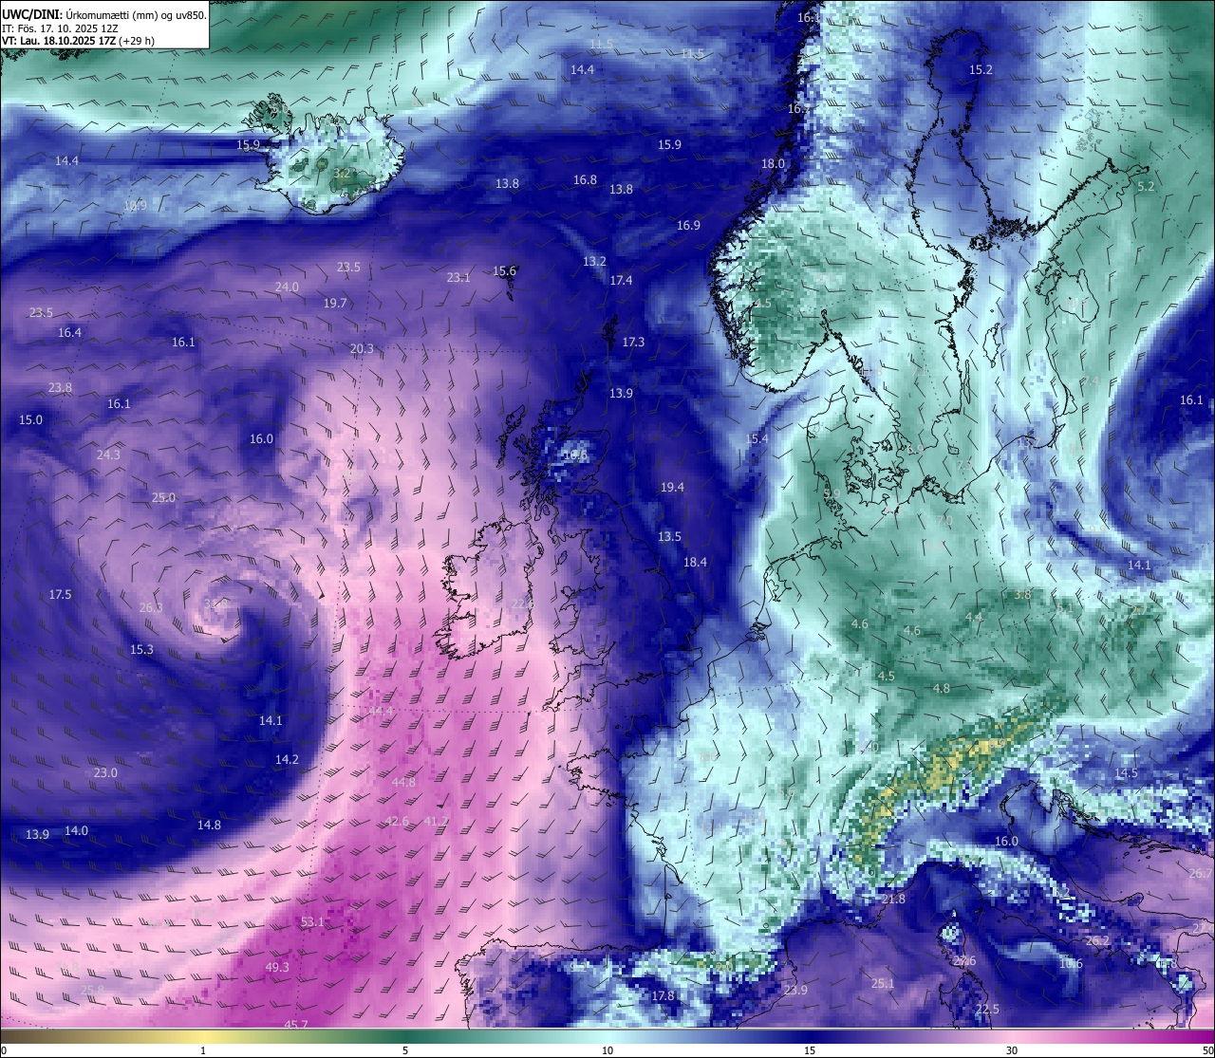Select the 41.2 map value
This screenshot has width=1215, height=1058.
[x=436, y=821]
